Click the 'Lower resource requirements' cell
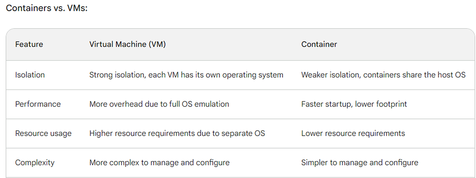476x178 pixels. pyautogui.click(x=353, y=133)
